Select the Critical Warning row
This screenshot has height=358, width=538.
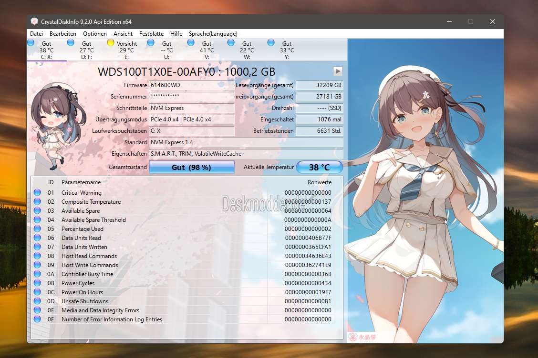pos(184,192)
